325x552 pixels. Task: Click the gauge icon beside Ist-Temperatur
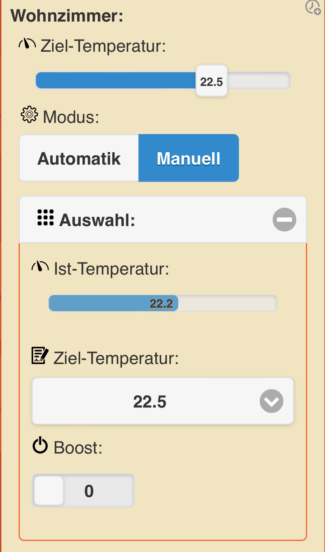coord(40,266)
